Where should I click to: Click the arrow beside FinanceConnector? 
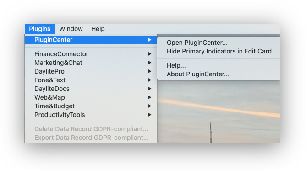(149, 54)
